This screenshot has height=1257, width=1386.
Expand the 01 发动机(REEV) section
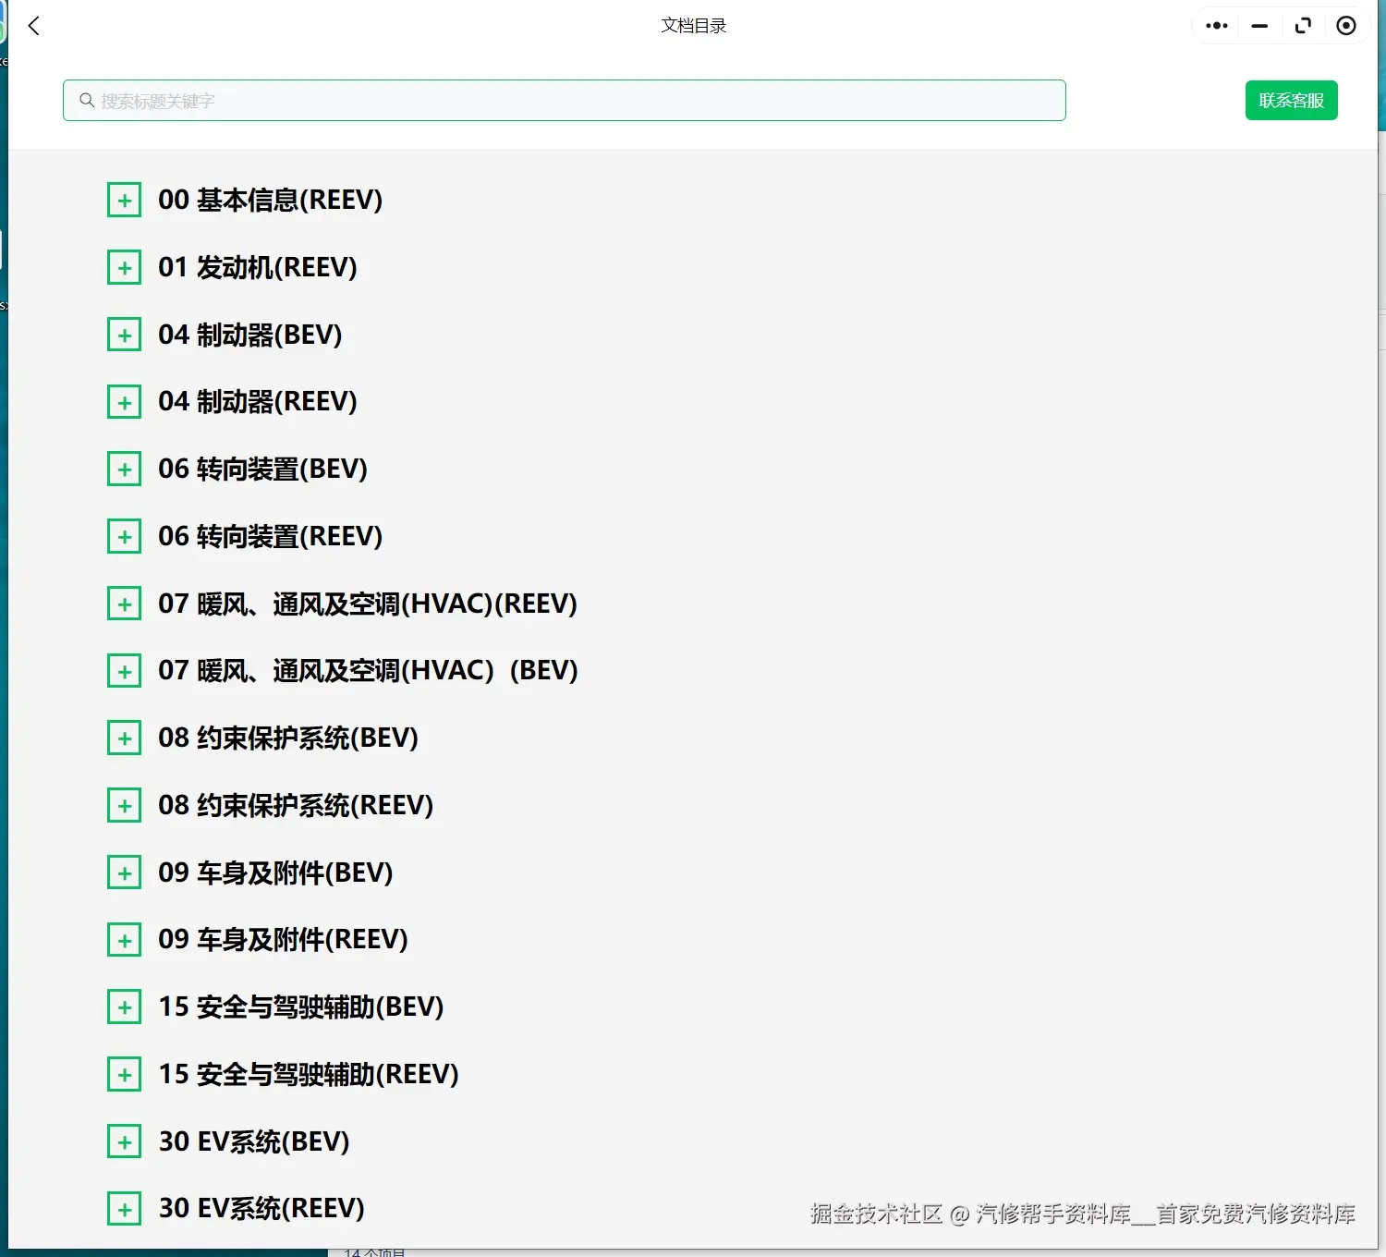pyautogui.click(x=124, y=267)
